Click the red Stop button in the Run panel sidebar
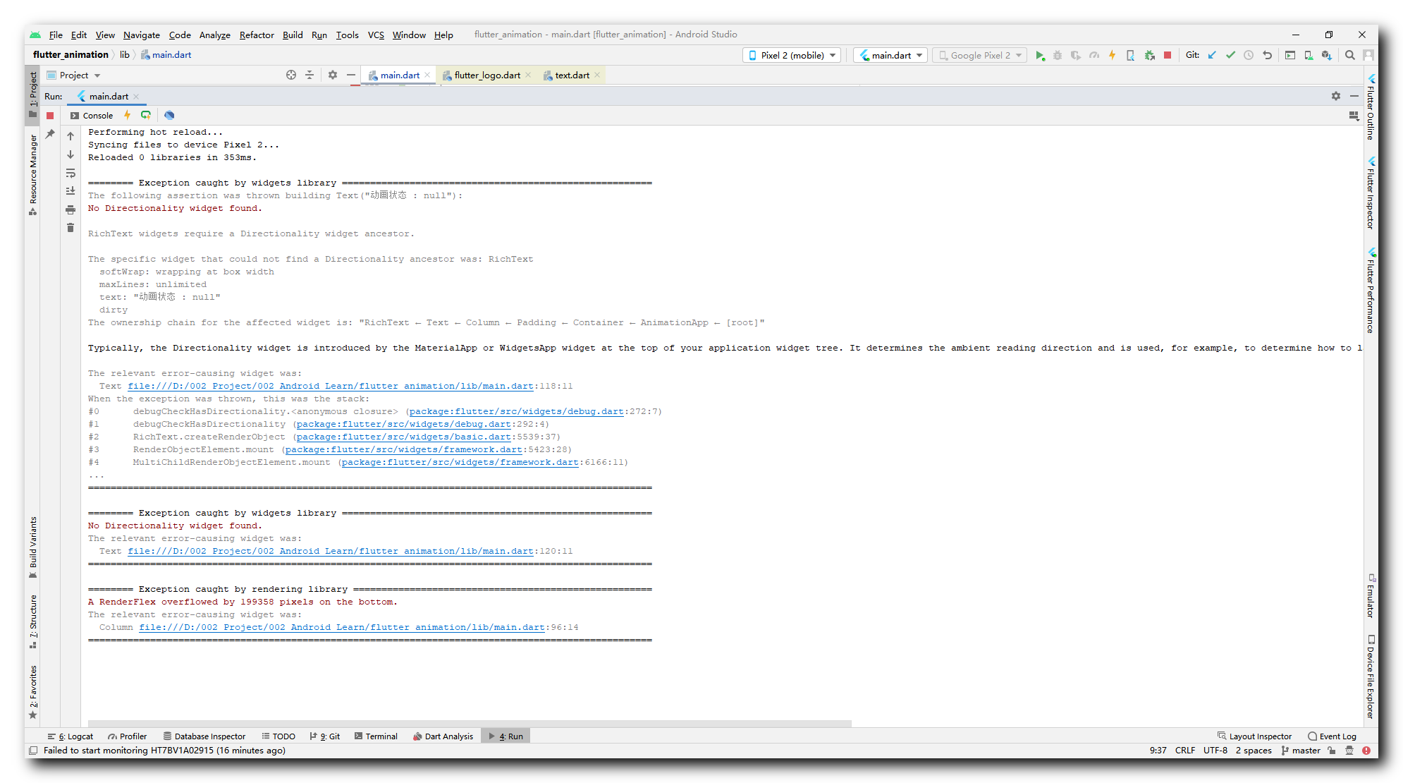Viewport: 1403px width, 783px height. (x=50, y=115)
